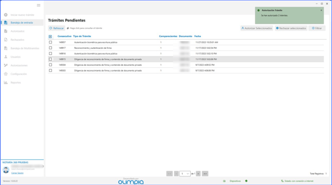Dismiss the Autorización Trámite notification

coord(321,10)
